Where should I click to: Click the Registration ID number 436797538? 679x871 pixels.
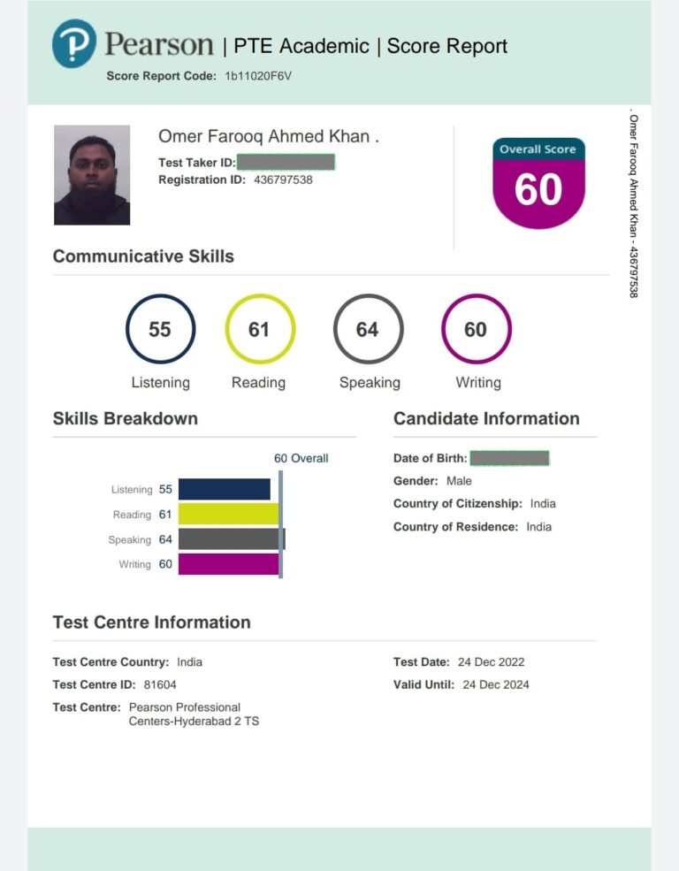point(282,180)
